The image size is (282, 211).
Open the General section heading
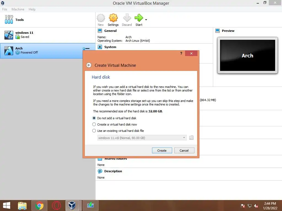coord(110,31)
